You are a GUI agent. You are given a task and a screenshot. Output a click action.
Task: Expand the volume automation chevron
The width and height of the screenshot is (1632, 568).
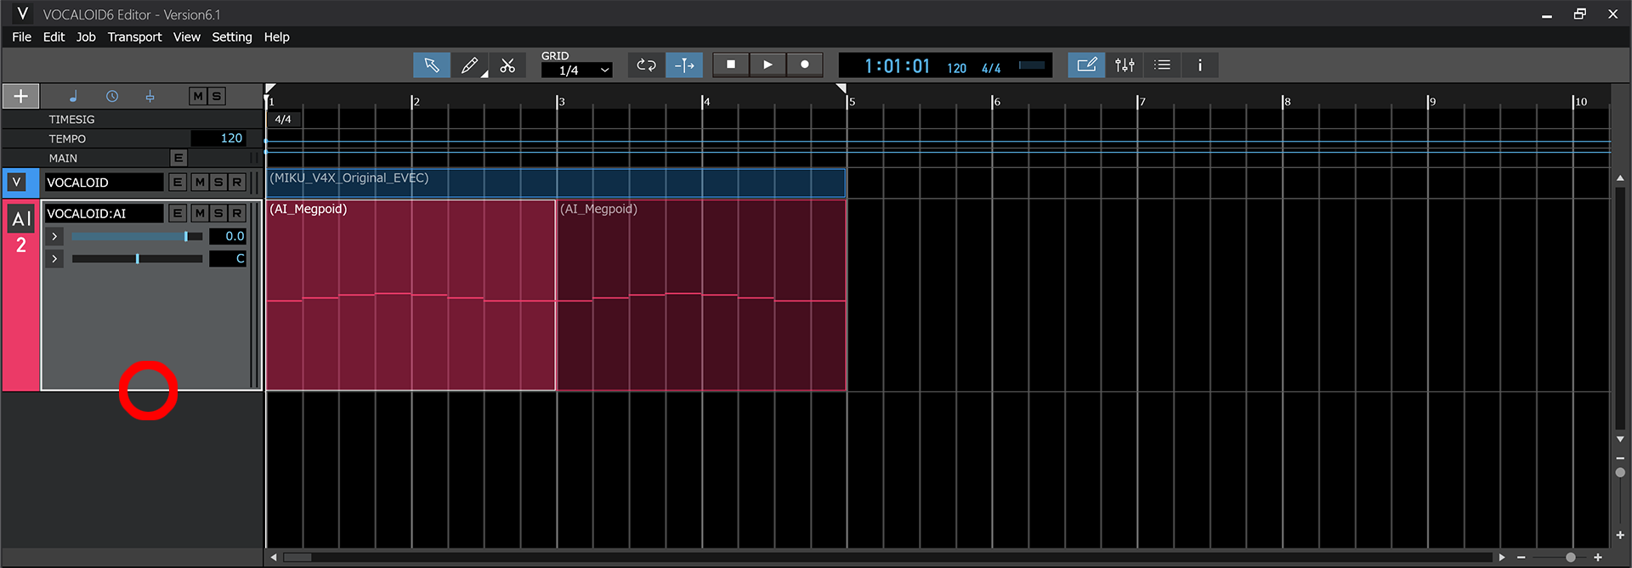click(54, 237)
